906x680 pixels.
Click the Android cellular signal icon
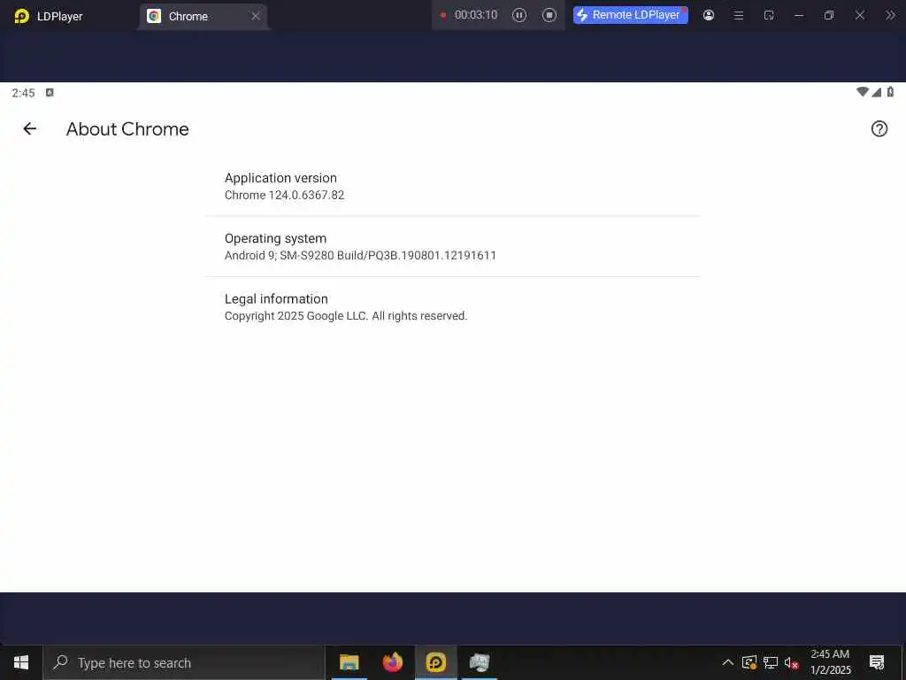pos(877,92)
